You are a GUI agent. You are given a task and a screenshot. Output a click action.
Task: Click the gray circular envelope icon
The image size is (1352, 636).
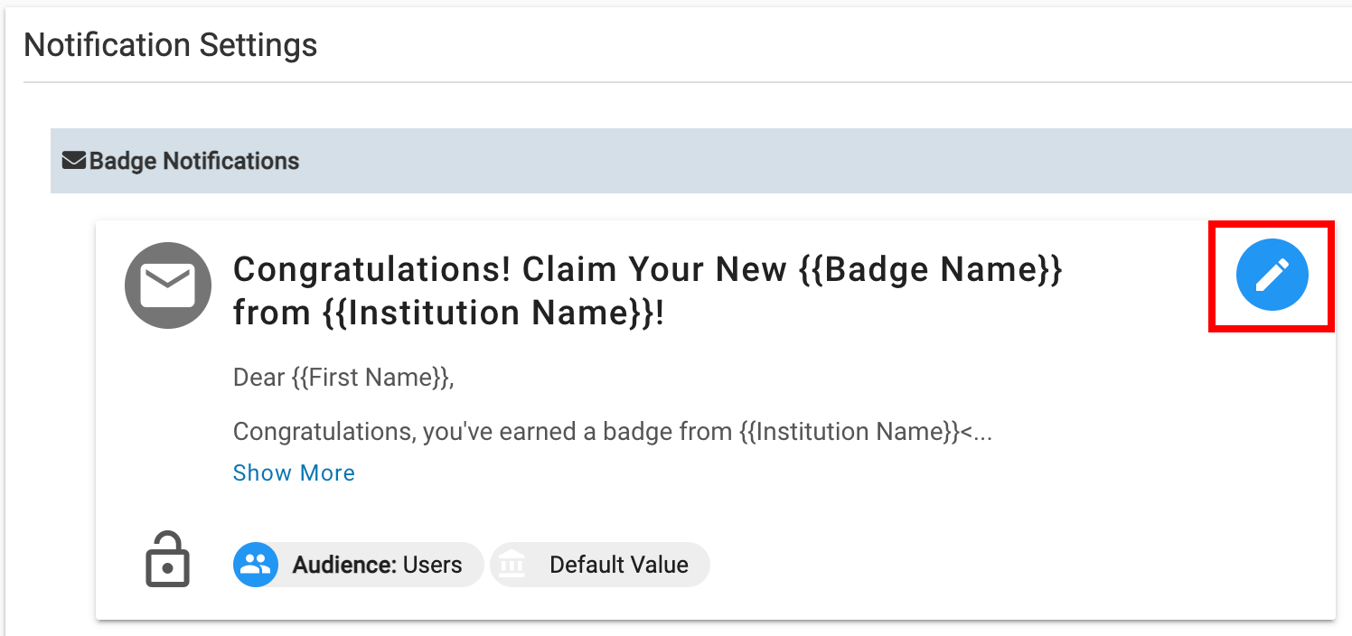coord(168,285)
